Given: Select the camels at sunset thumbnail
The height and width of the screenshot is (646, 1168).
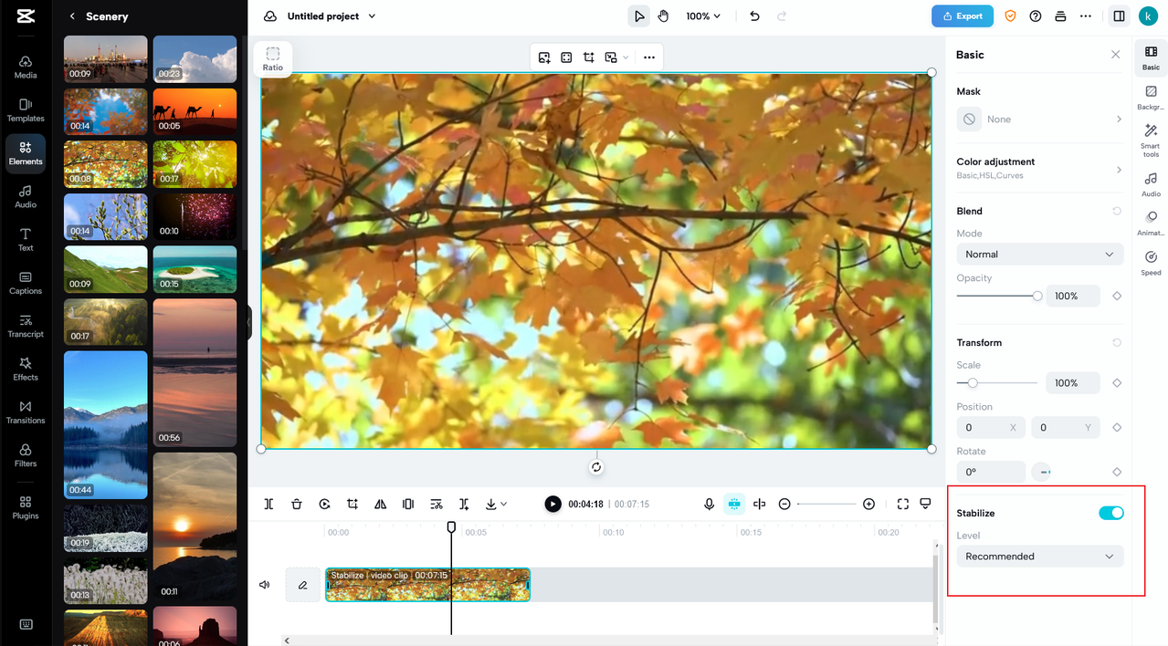Looking at the screenshot, I should pos(195,110).
